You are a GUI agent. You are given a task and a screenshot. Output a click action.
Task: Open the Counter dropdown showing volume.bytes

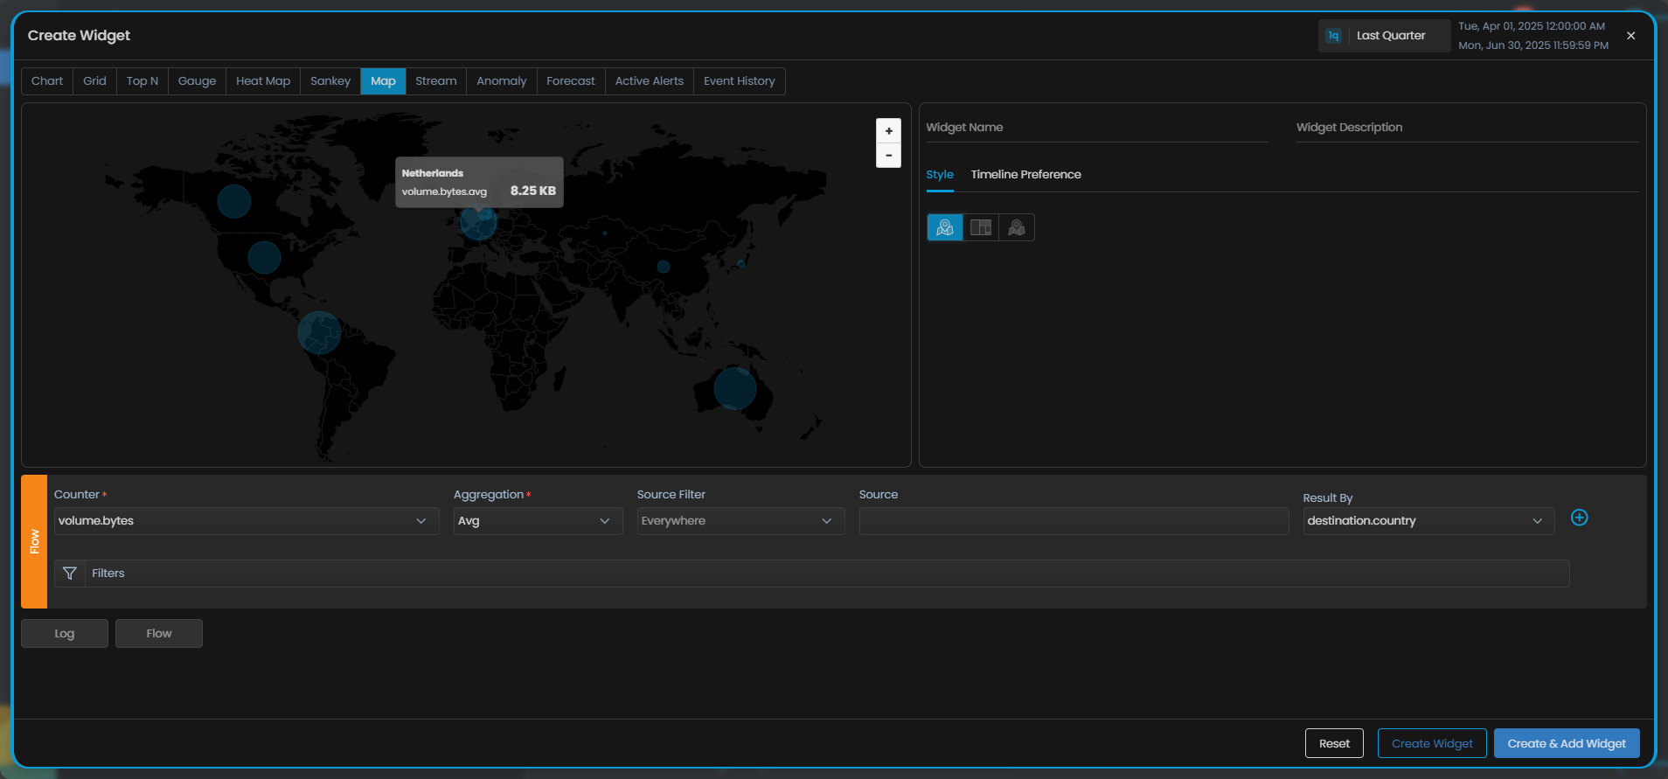coord(246,521)
